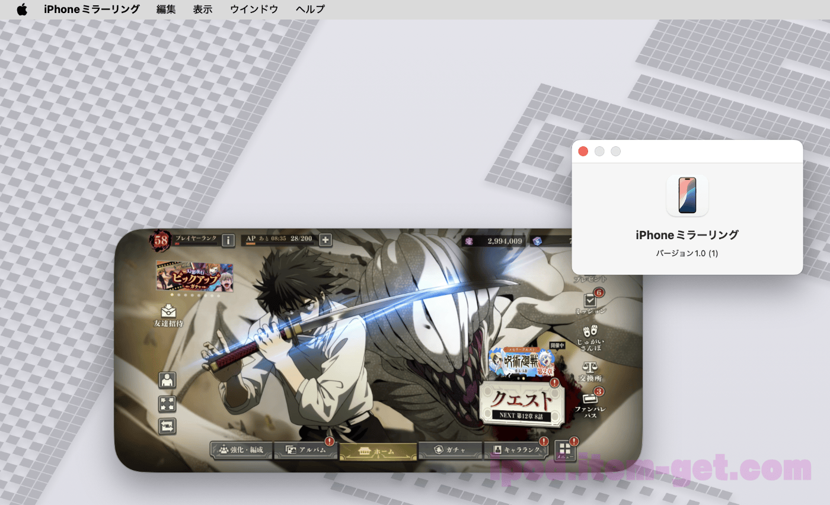Switch to the ガチャ tab
Screen dimensions: 830x505
click(x=451, y=451)
